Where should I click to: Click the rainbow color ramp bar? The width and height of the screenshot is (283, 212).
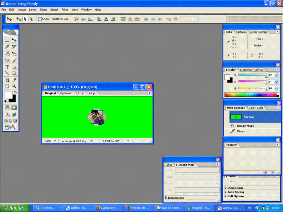click(x=252, y=95)
